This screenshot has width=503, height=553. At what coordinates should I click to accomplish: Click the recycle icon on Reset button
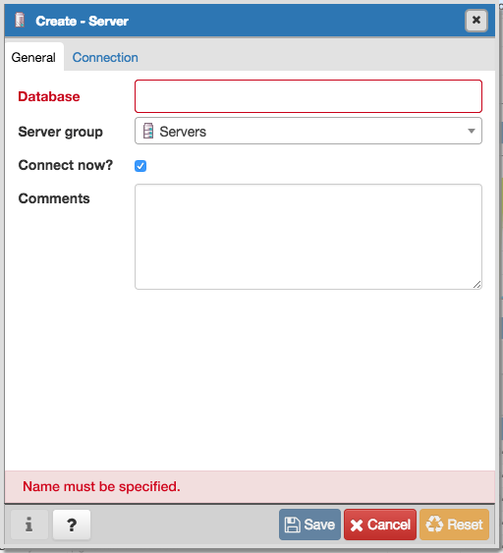pyautogui.click(x=434, y=525)
